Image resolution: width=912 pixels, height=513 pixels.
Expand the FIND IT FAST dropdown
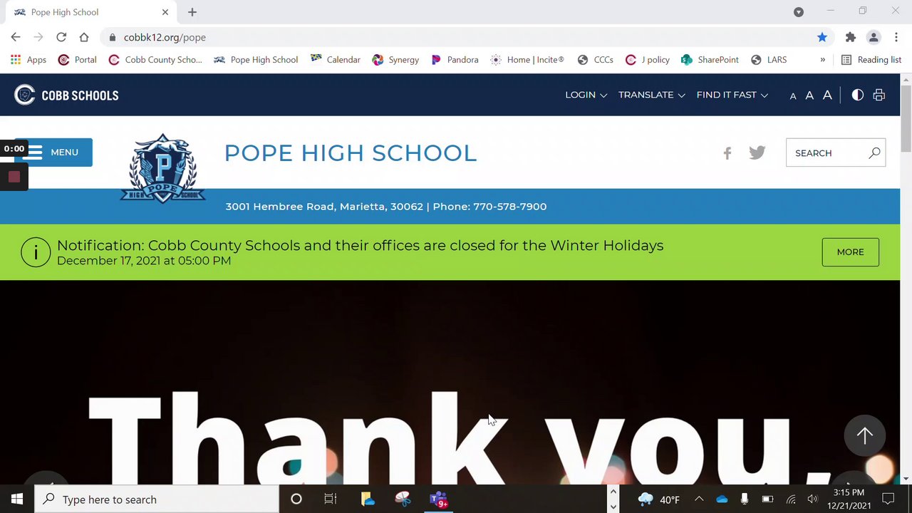tap(732, 95)
